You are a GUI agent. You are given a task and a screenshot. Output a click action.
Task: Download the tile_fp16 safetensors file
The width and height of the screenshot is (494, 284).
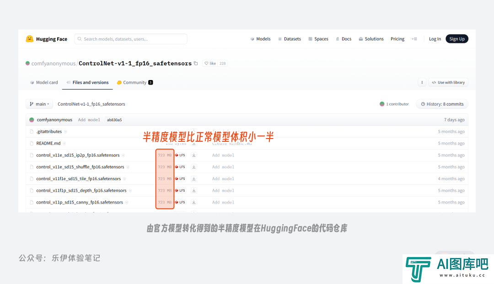point(194,179)
